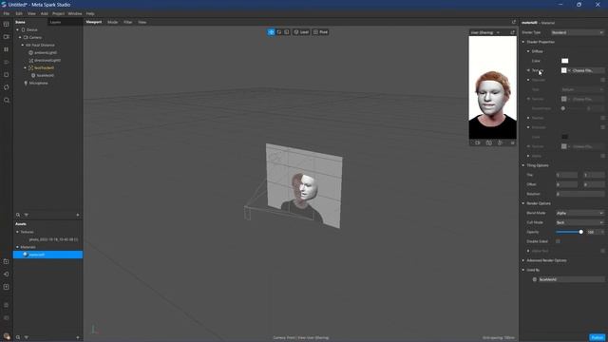Collapse the Textures folder in Assets

click(17, 232)
